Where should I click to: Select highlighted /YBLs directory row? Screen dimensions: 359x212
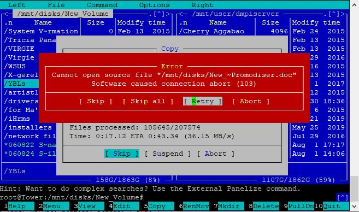21,84
